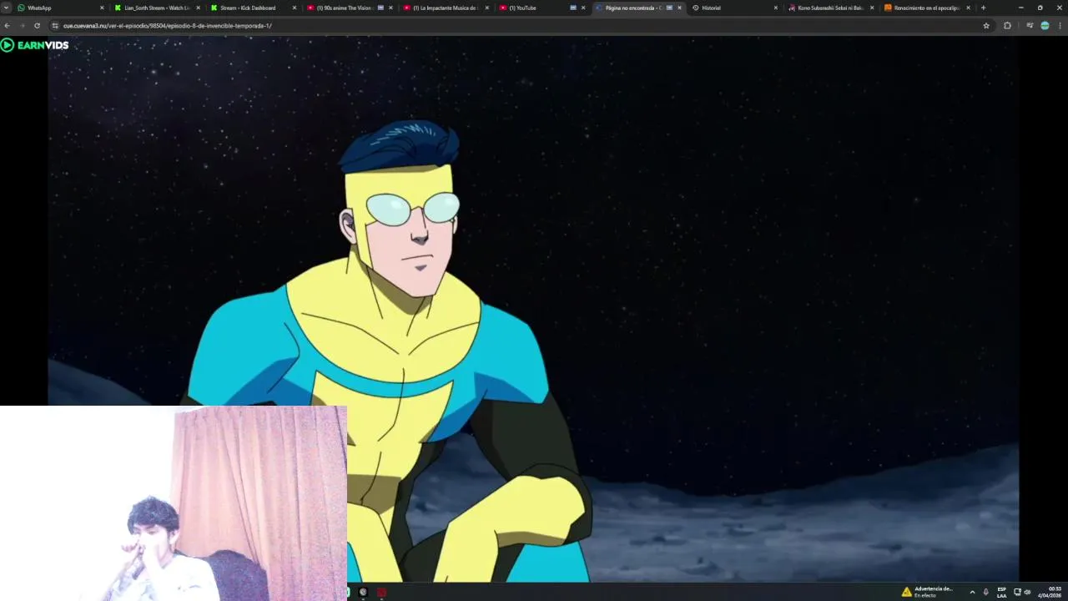Open a new browser tab
1068x601 pixels.
(x=983, y=8)
